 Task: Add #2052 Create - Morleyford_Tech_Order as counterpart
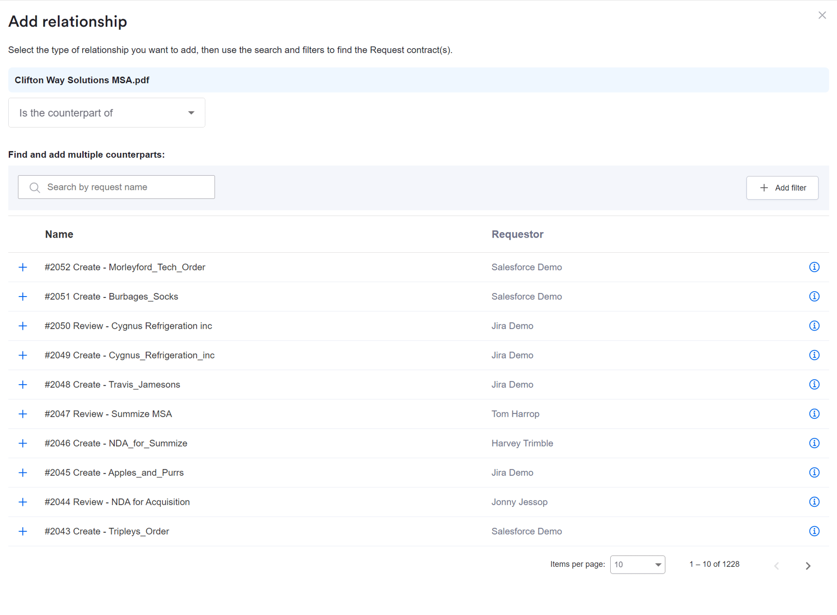click(x=23, y=267)
